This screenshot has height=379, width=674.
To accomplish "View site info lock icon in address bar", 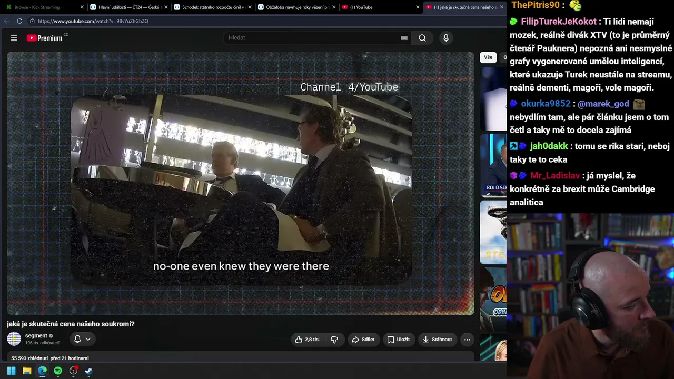I will 32,21.
